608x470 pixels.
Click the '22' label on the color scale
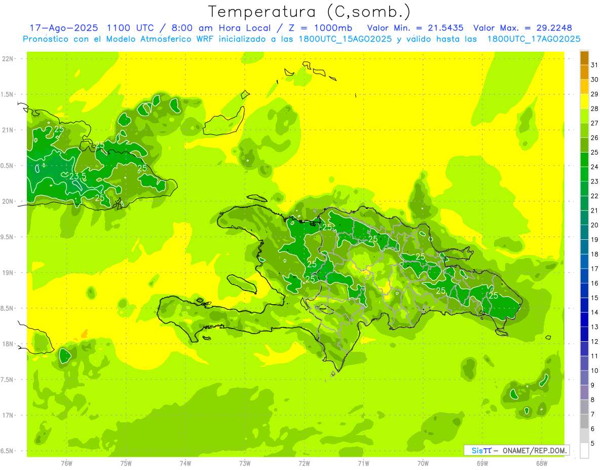coord(594,196)
